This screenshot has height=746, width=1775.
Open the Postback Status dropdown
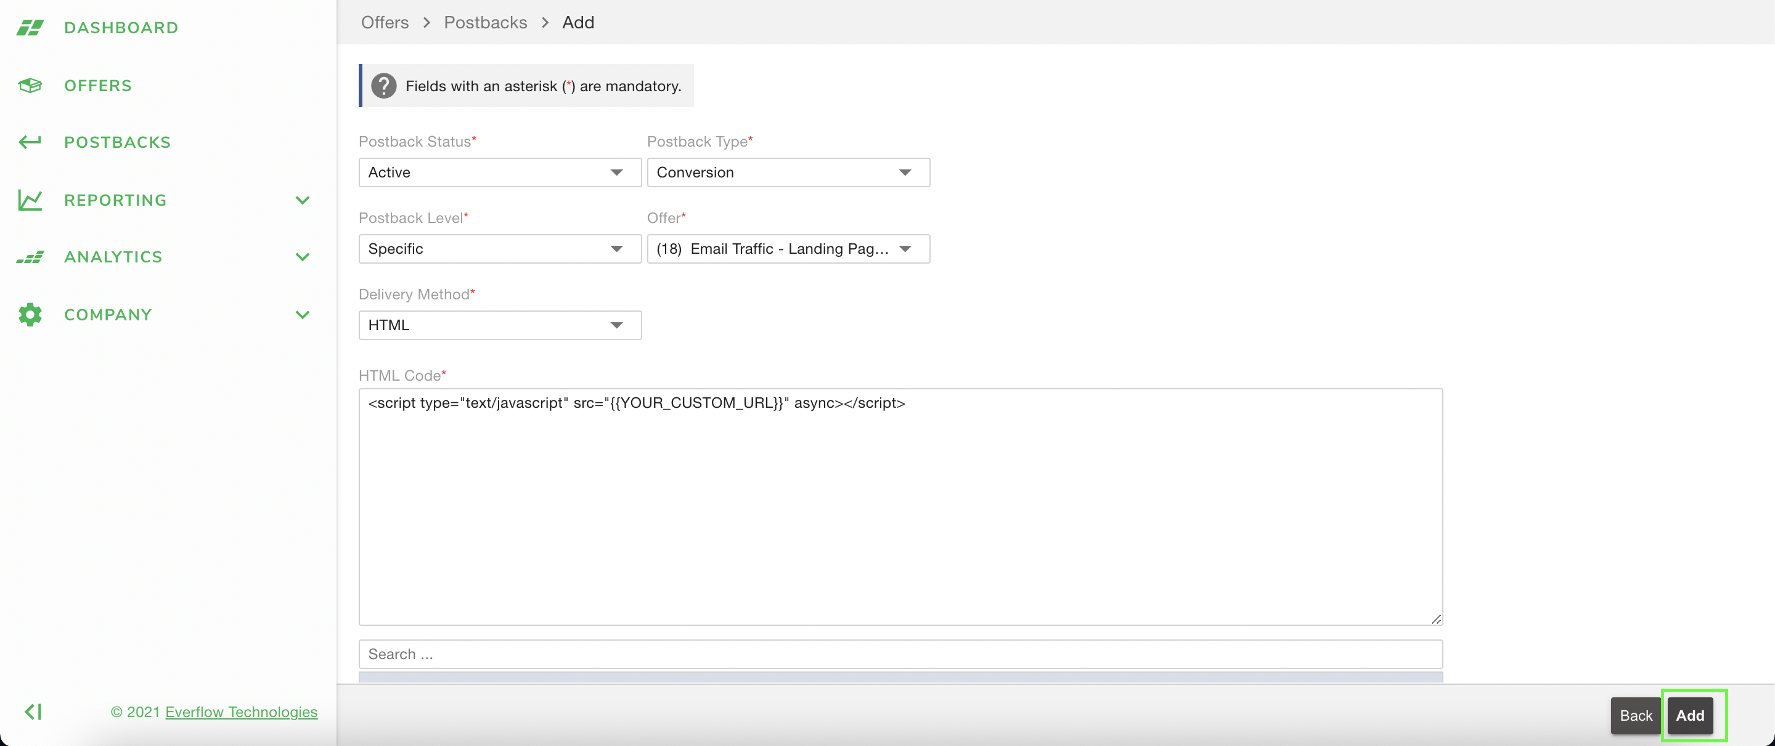[500, 172]
